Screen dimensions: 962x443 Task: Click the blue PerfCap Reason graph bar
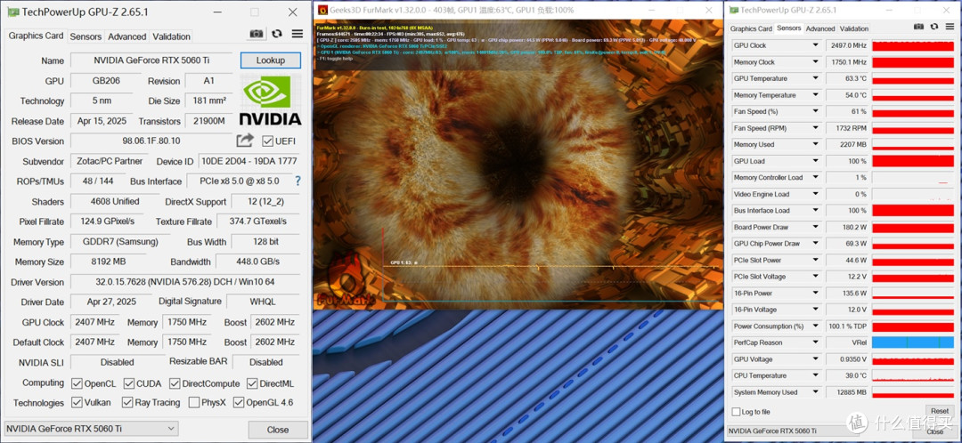click(913, 342)
